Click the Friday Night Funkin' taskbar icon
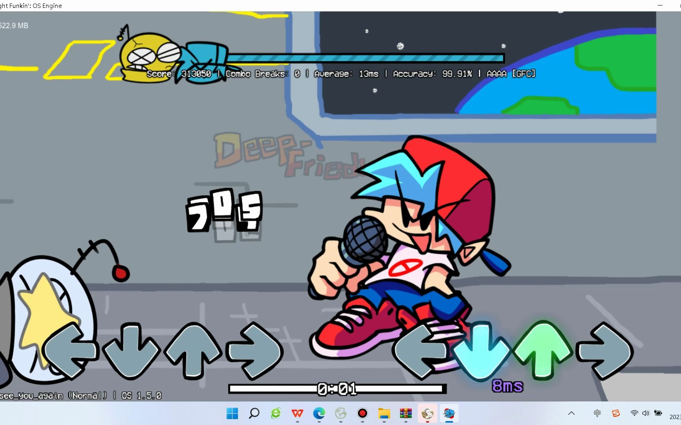Screen dimensions: 681x425 [449, 413]
